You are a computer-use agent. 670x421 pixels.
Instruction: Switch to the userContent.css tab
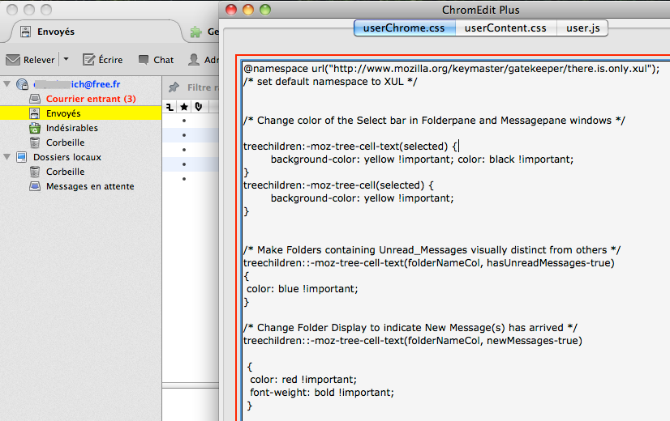[505, 28]
